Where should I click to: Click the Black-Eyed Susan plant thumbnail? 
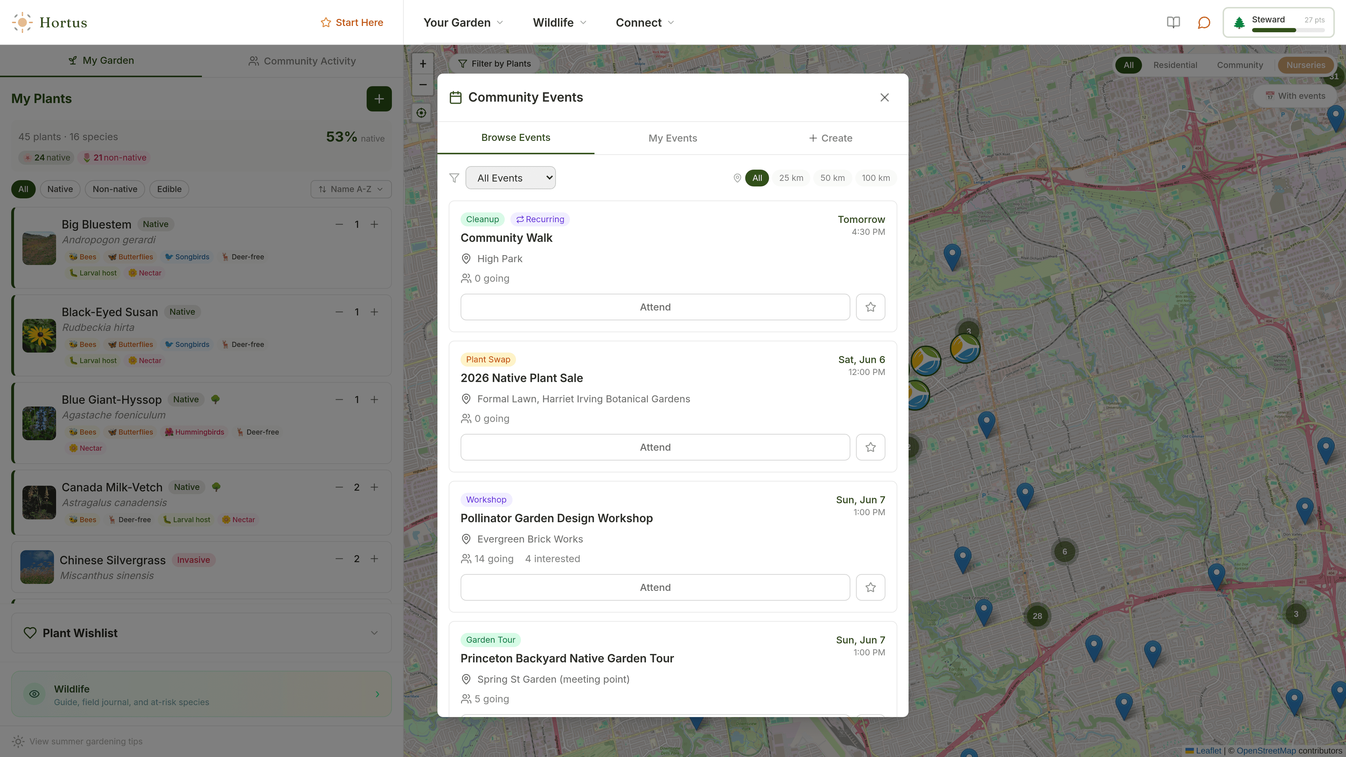pyautogui.click(x=39, y=335)
